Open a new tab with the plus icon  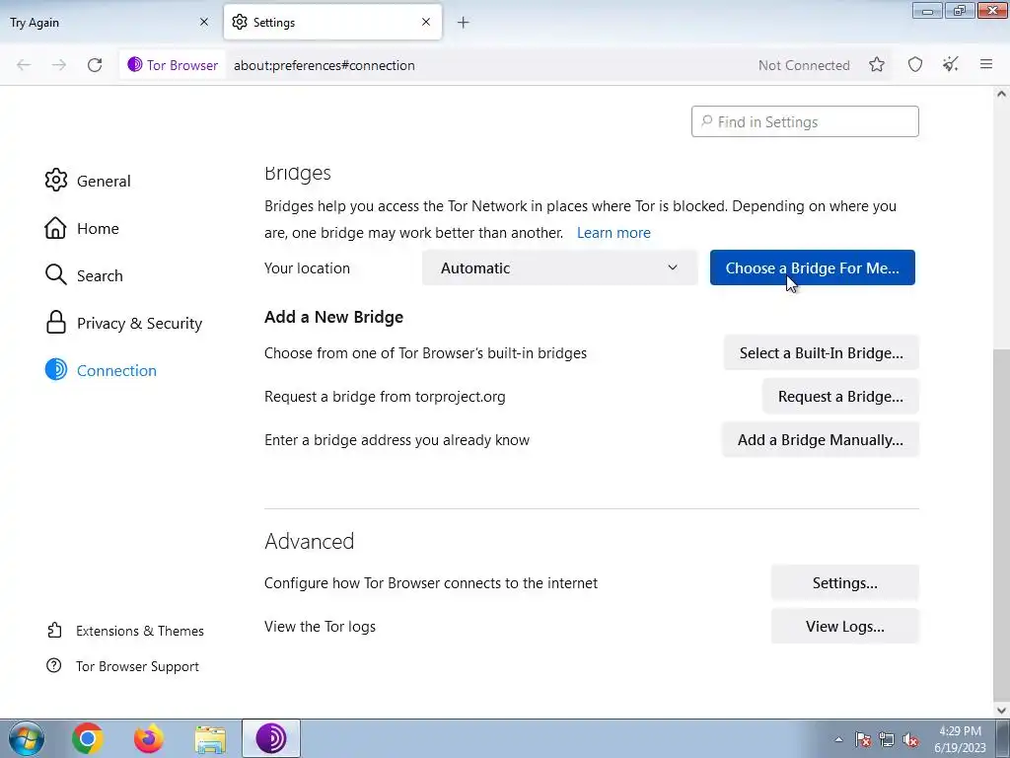point(464,23)
